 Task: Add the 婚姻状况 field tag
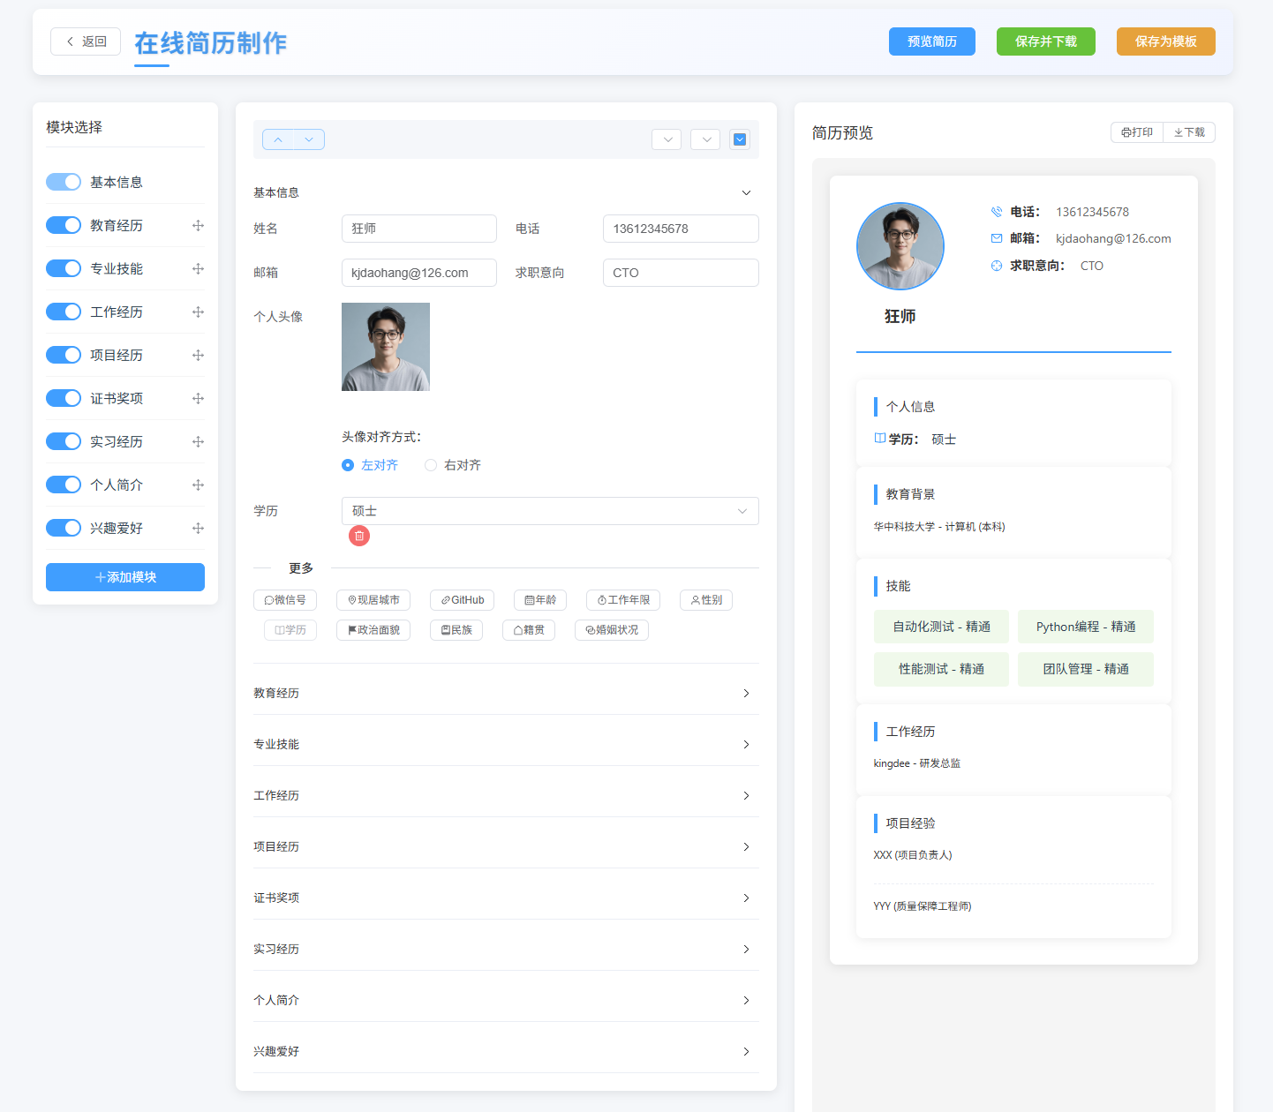click(612, 630)
